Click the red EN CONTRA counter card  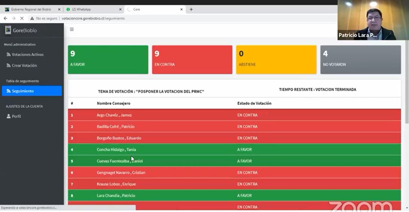pyautogui.click(x=192, y=60)
